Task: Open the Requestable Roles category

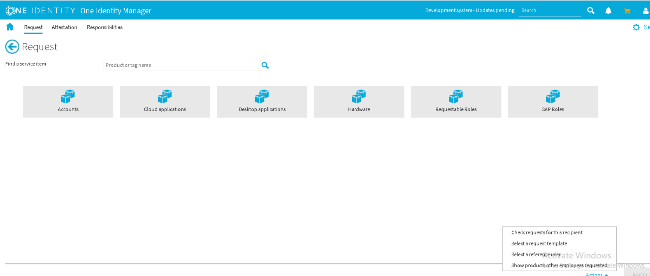Action: (456, 102)
